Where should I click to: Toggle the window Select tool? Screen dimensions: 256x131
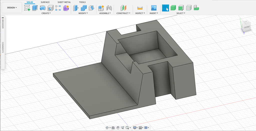[165, 8]
